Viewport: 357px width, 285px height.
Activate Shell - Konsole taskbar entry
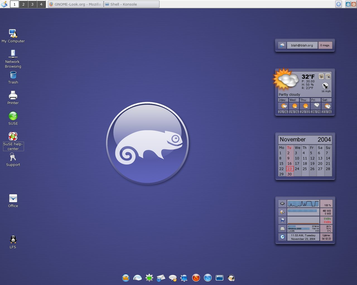pyautogui.click(x=132, y=4)
